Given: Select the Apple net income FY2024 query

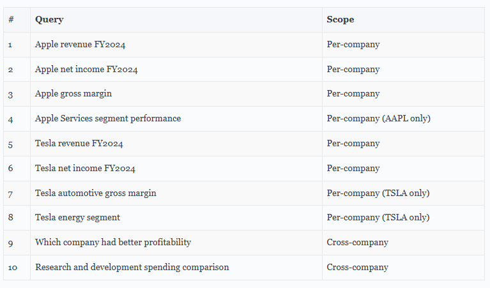Looking at the screenshot, I should pos(86,69).
